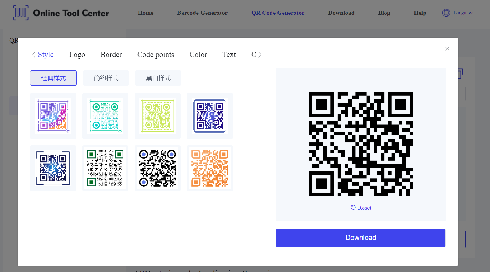Choose the navy rounded-border QR style

(x=210, y=116)
